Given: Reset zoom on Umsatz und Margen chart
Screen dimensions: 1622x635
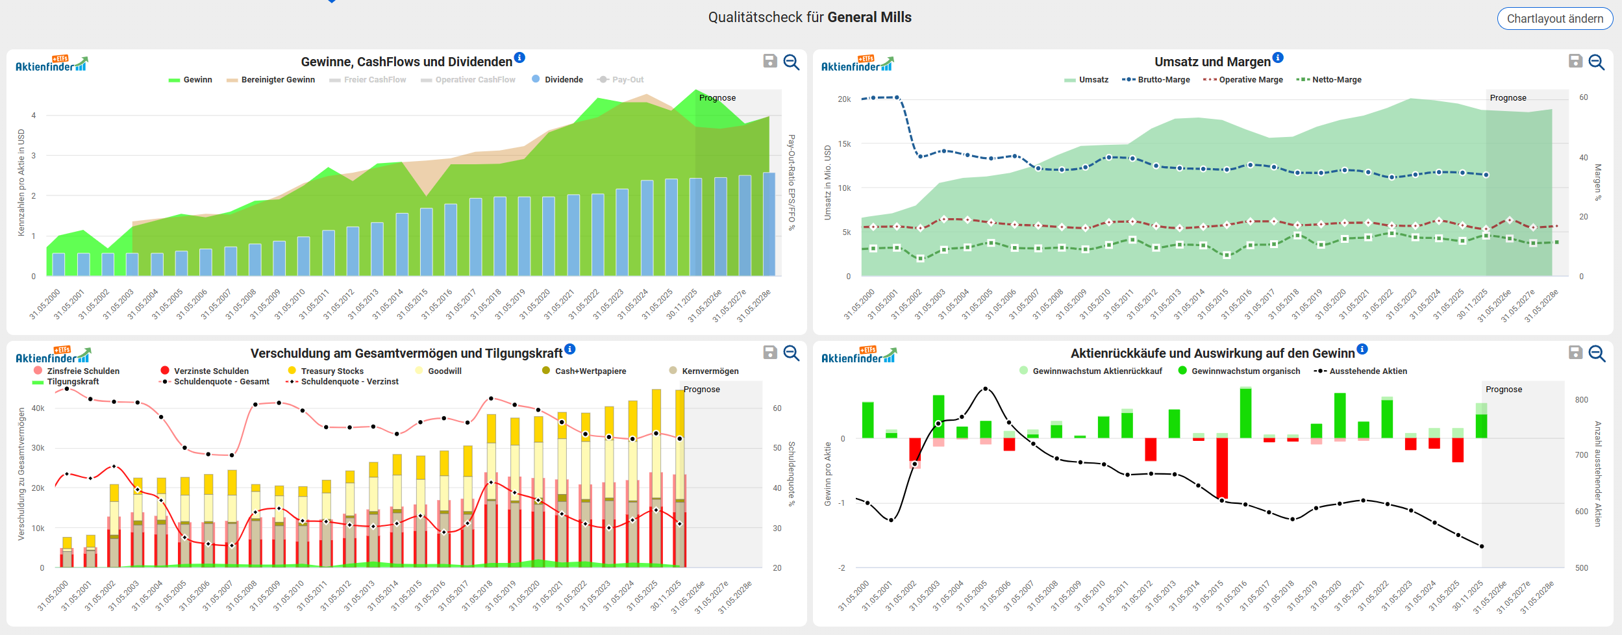Looking at the screenshot, I should (x=1596, y=62).
